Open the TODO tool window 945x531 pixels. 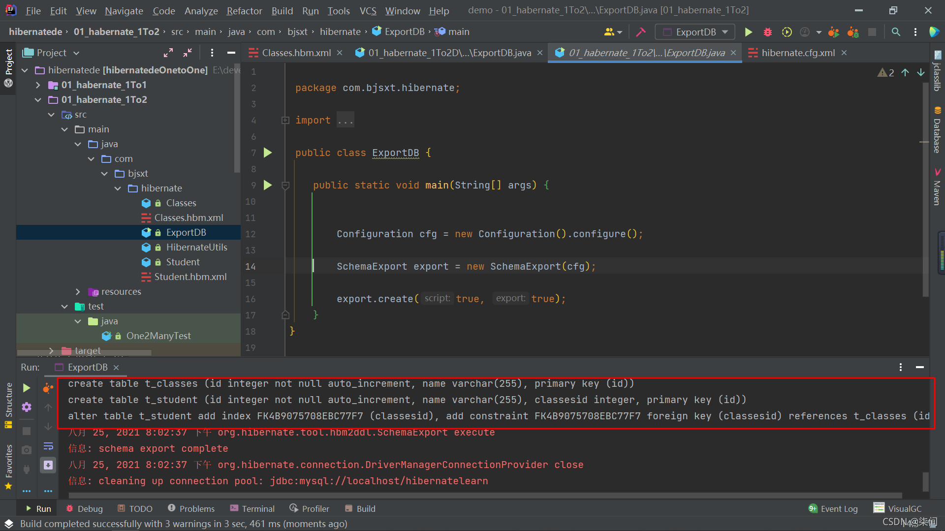(x=135, y=508)
